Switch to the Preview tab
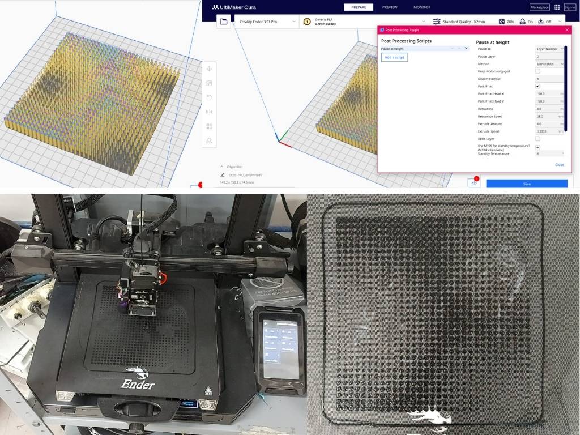 [390, 7]
